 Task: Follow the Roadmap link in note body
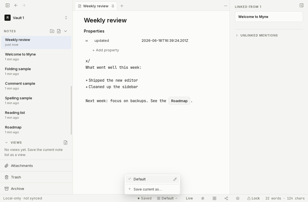point(179,101)
